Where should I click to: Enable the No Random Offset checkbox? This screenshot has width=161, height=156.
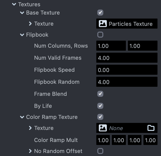coord(100,151)
